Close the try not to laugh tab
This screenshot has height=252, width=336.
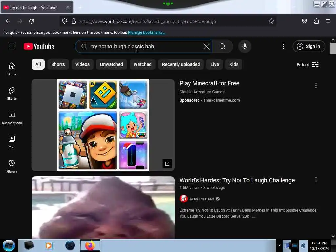point(68,7)
